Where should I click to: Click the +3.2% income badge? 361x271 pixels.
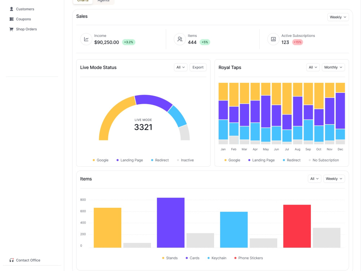point(129,42)
